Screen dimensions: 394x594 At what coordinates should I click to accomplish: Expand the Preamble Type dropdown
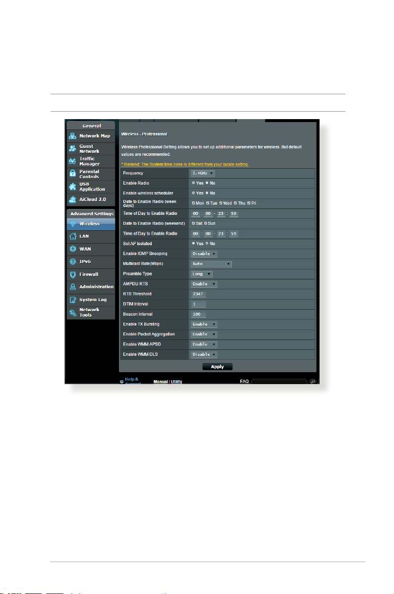202,274
